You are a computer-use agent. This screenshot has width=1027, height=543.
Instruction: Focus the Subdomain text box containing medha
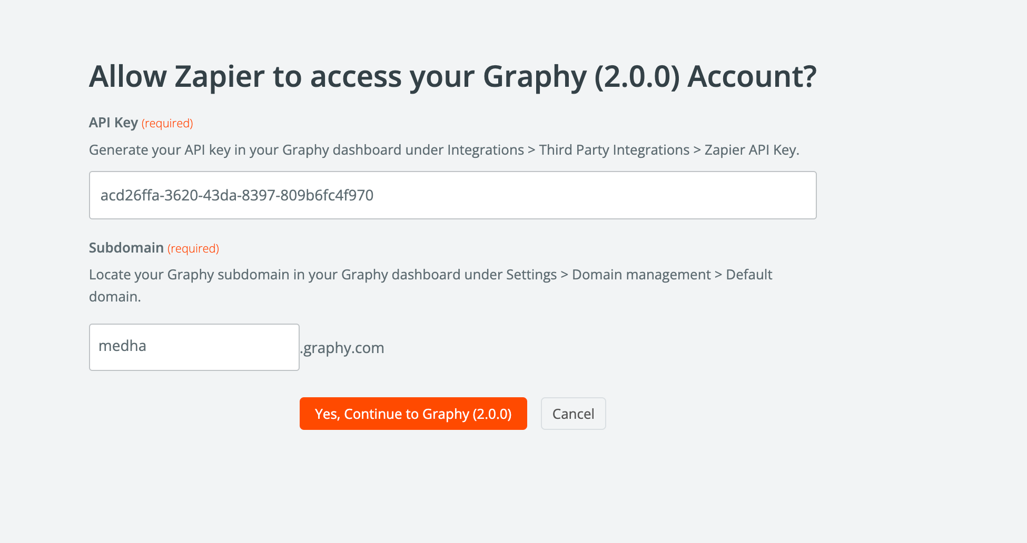pos(194,347)
